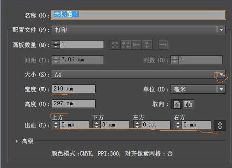Set orientation to portrait
Screen dimensions: 232x168
(177, 104)
